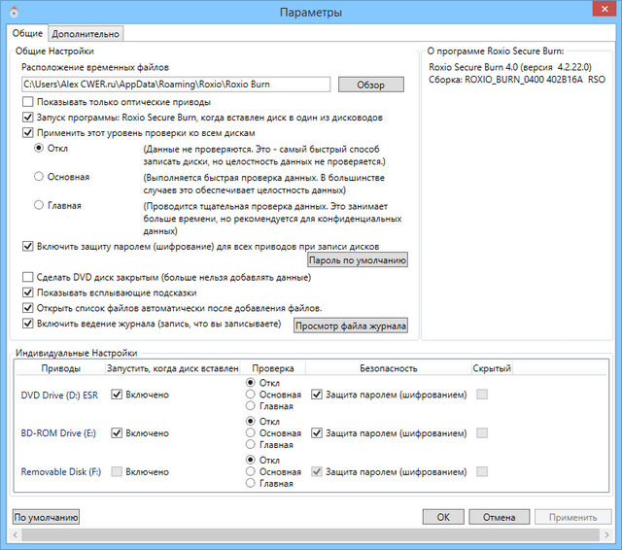The image size is (622, 550).
Task: Select Откл for Removable Disk (F:)
Action: pyautogui.click(x=251, y=460)
